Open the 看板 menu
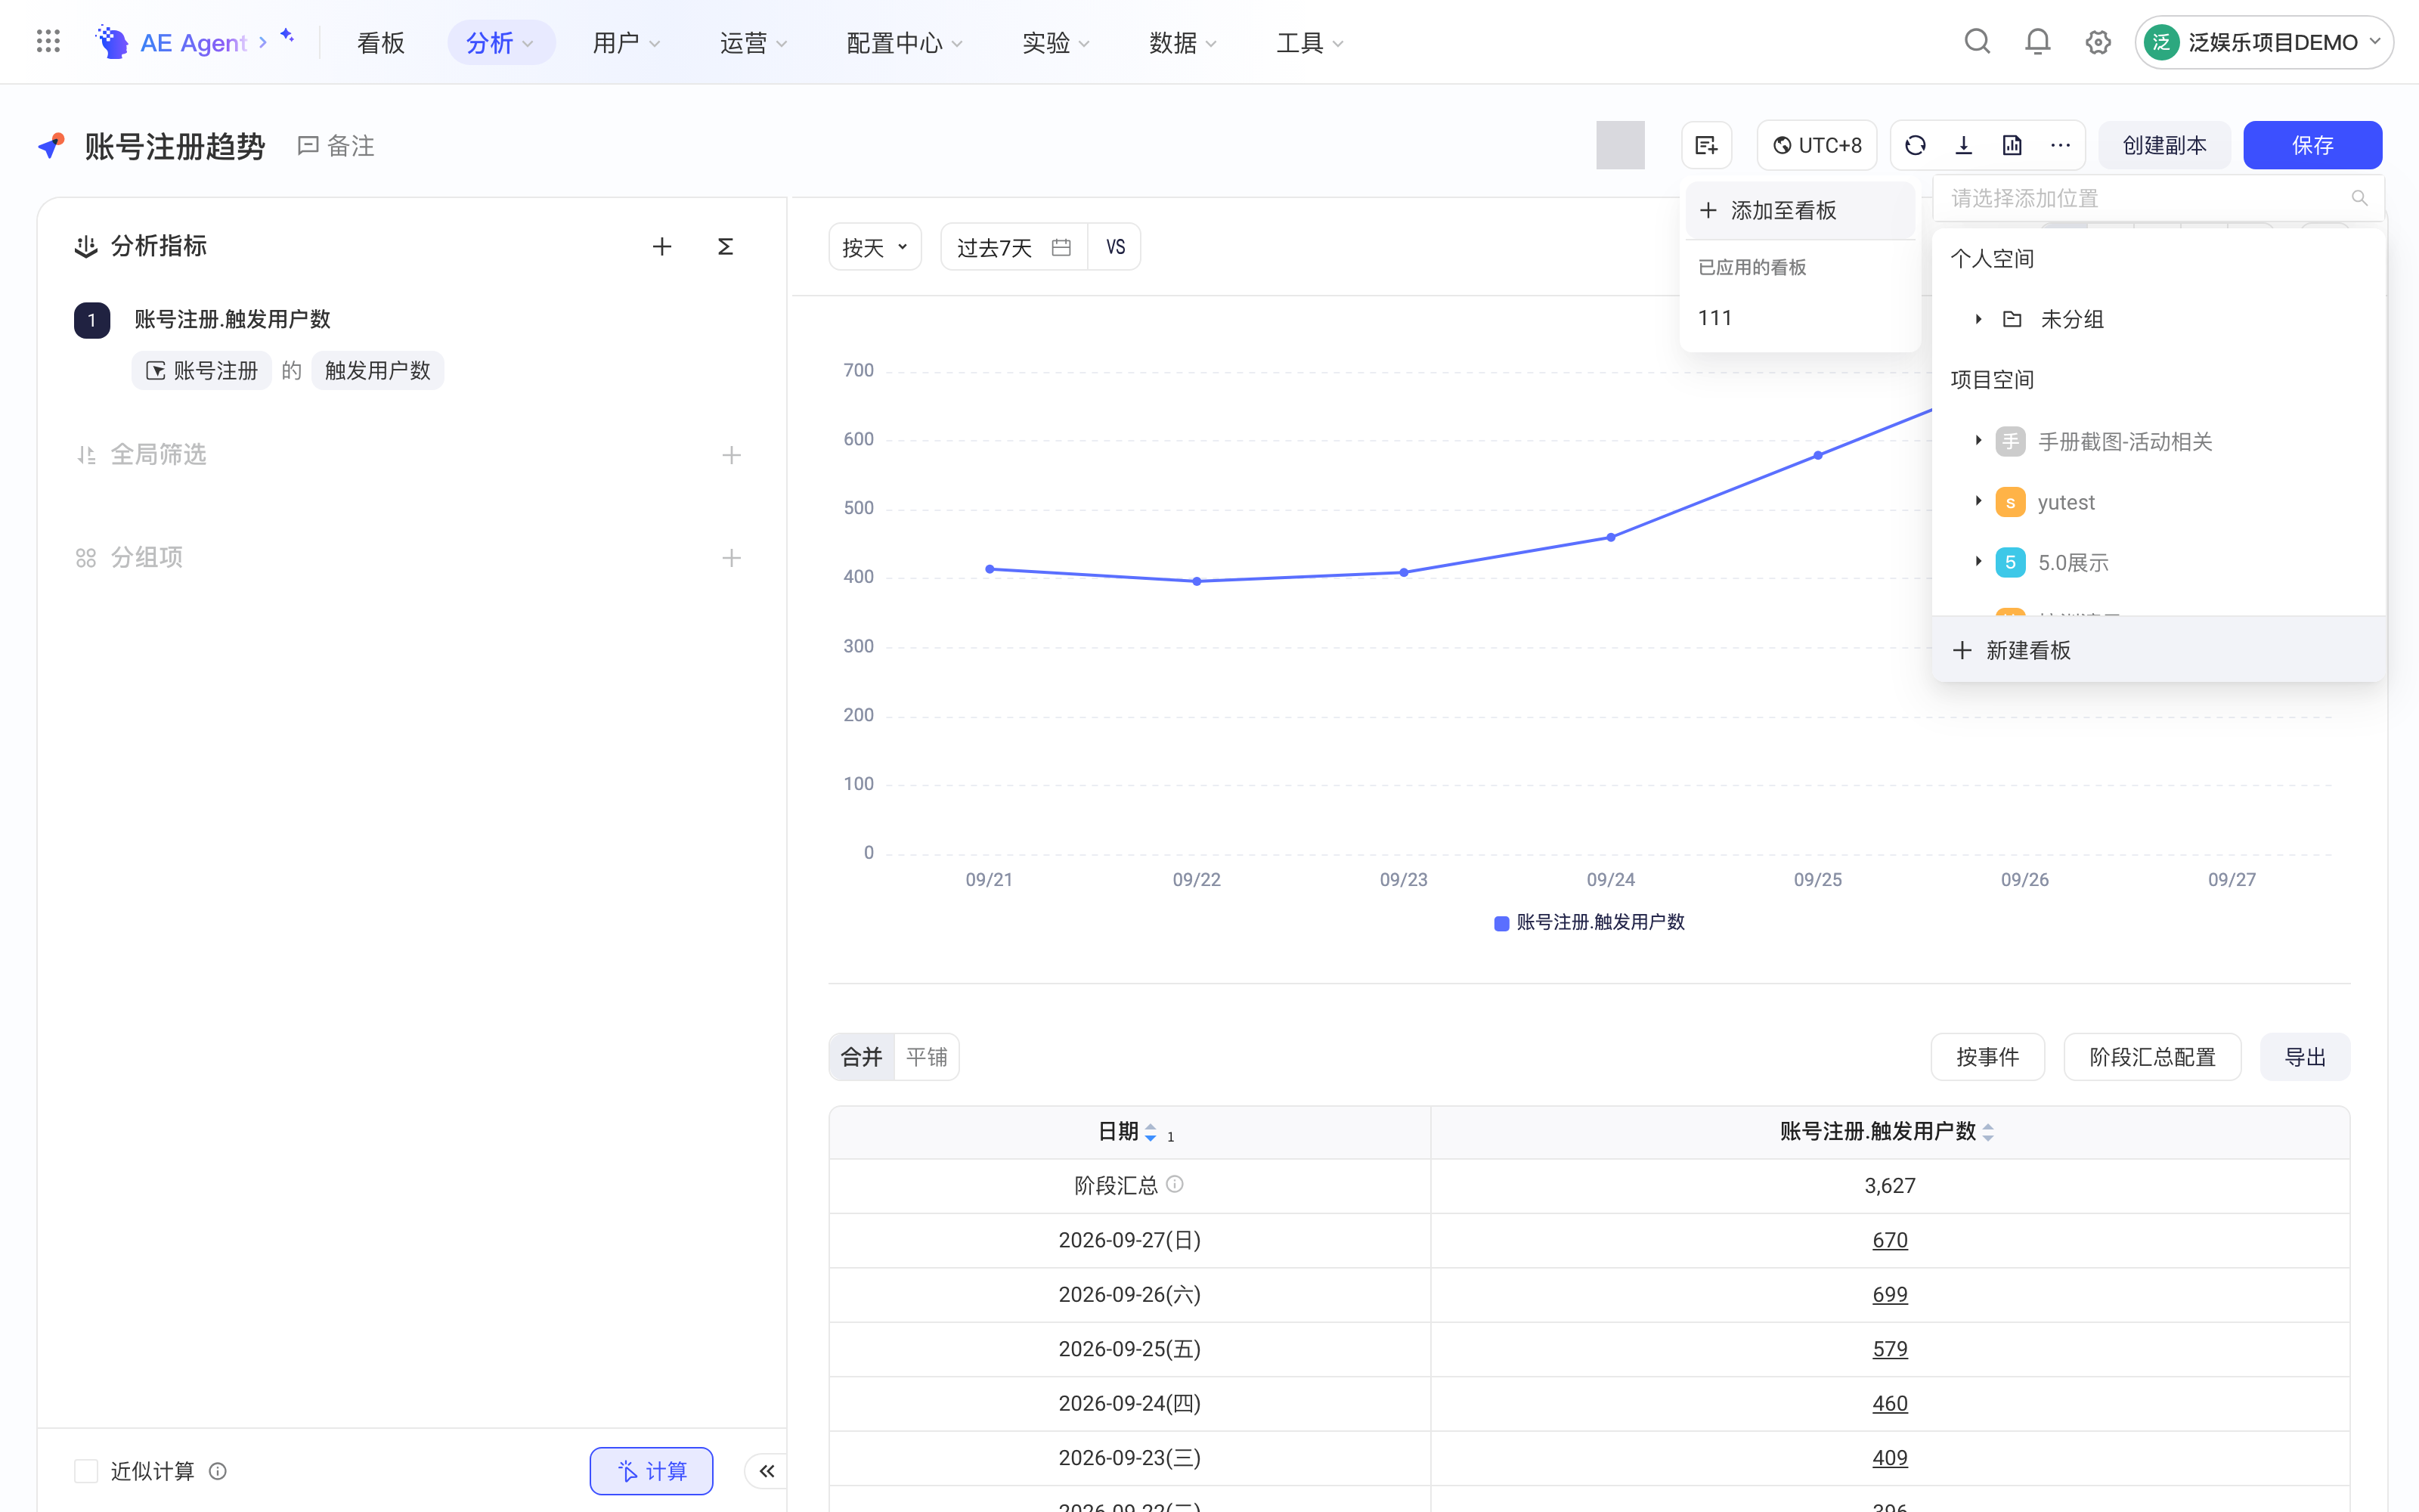This screenshot has width=2419, height=1512. click(381, 42)
